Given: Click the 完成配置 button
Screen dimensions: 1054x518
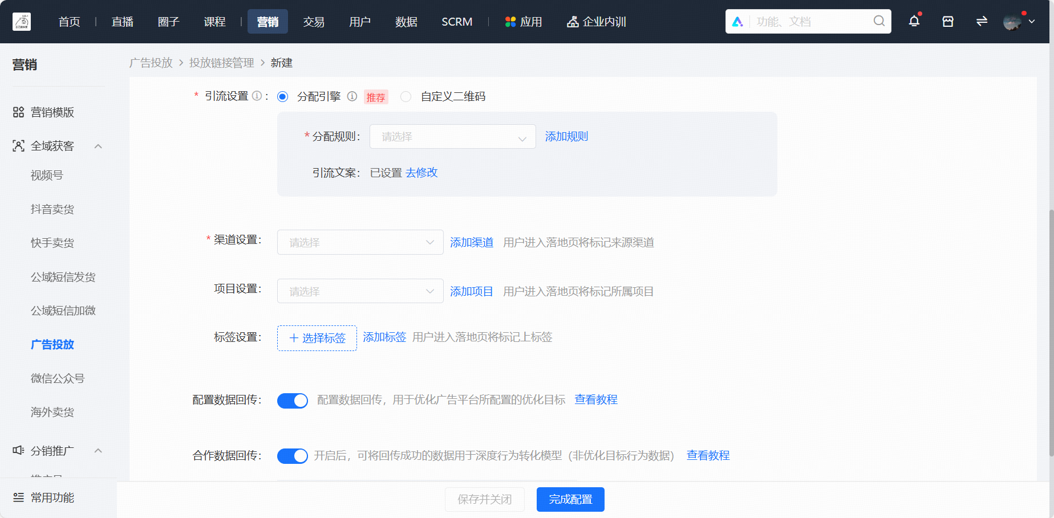Looking at the screenshot, I should 570,499.
